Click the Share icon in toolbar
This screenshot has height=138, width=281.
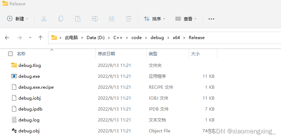112,19
